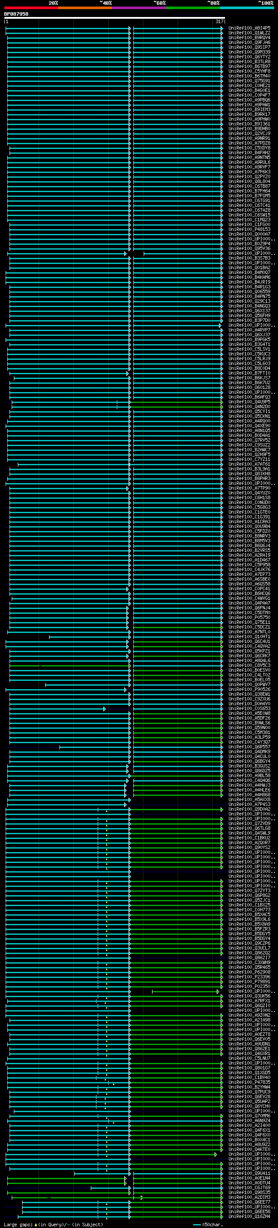Select label UniRef100_A7PDZ8
Screen dimensions: 278x1228
pos(249,143)
